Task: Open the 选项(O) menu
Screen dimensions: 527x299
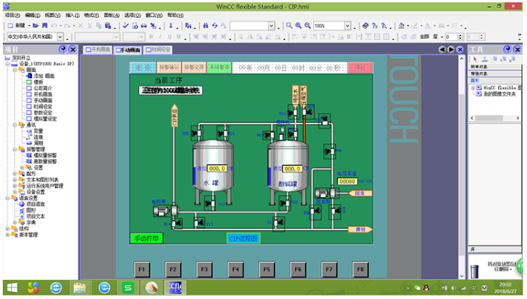Action: (x=132, y=15)
